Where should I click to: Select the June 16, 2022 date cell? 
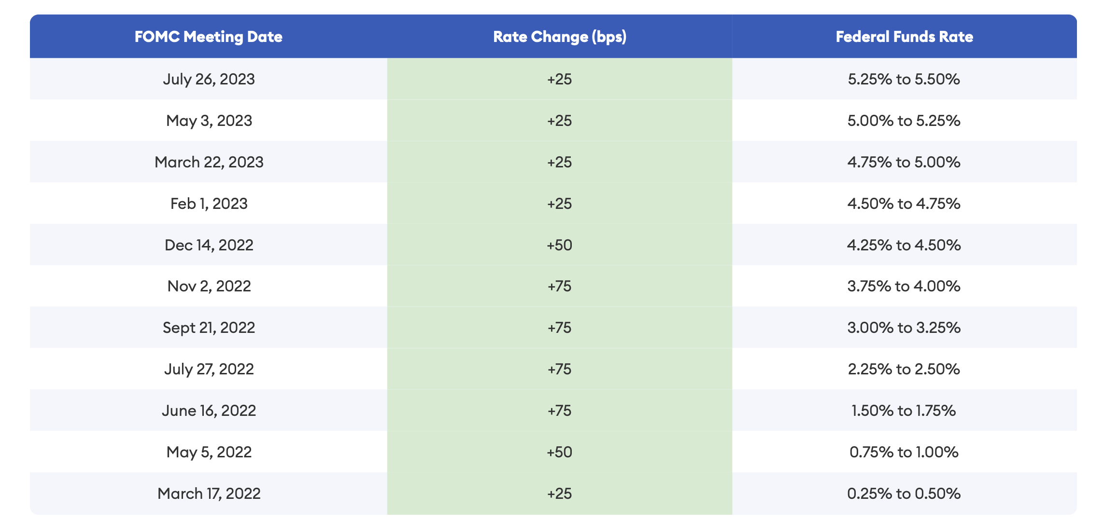coord(209,411)
